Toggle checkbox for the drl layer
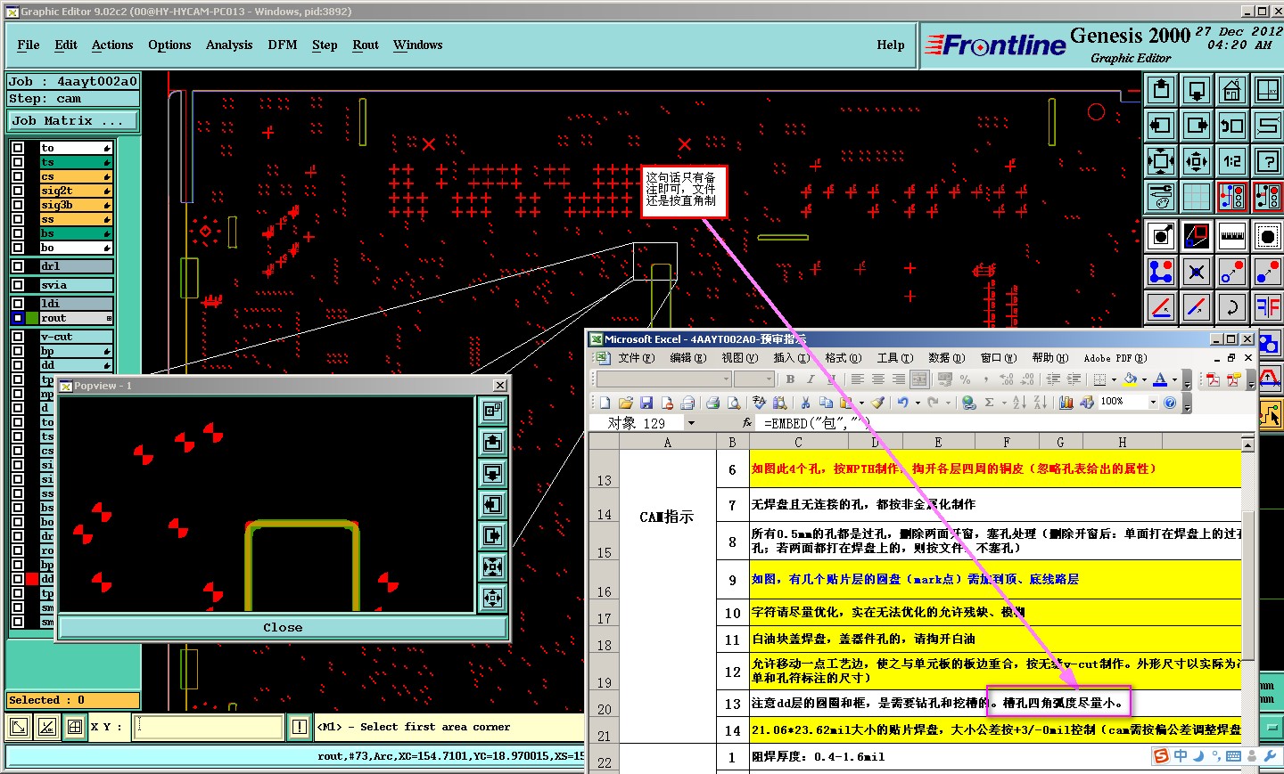1284x774 pixels. coord(18,266)
